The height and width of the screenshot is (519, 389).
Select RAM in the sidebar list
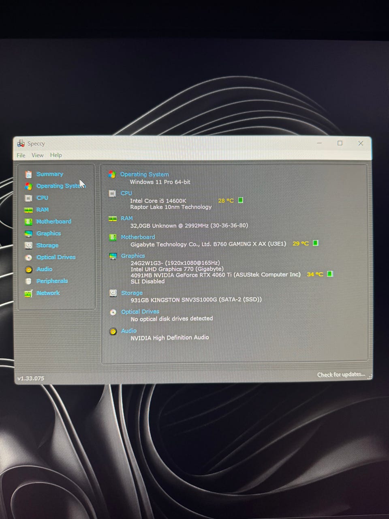click(x=43, y=210)
